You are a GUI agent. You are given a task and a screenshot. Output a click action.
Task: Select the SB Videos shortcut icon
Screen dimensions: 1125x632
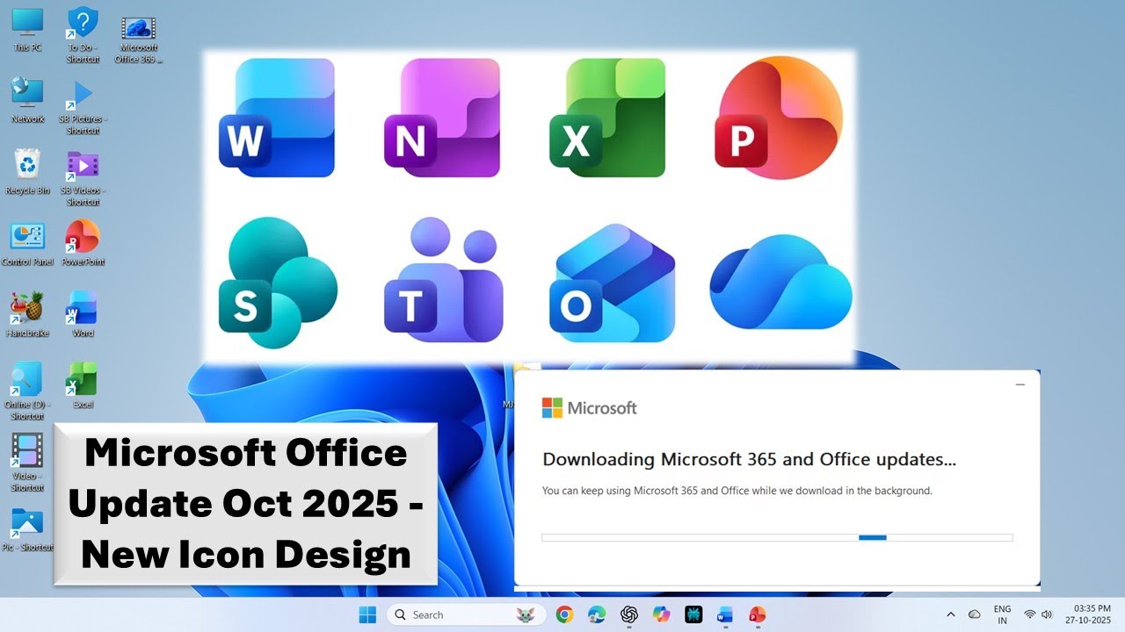[83, 179]
